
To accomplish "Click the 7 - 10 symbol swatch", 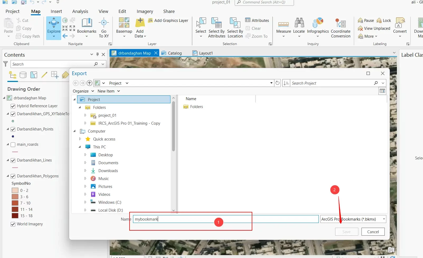I will pos(15,203).
